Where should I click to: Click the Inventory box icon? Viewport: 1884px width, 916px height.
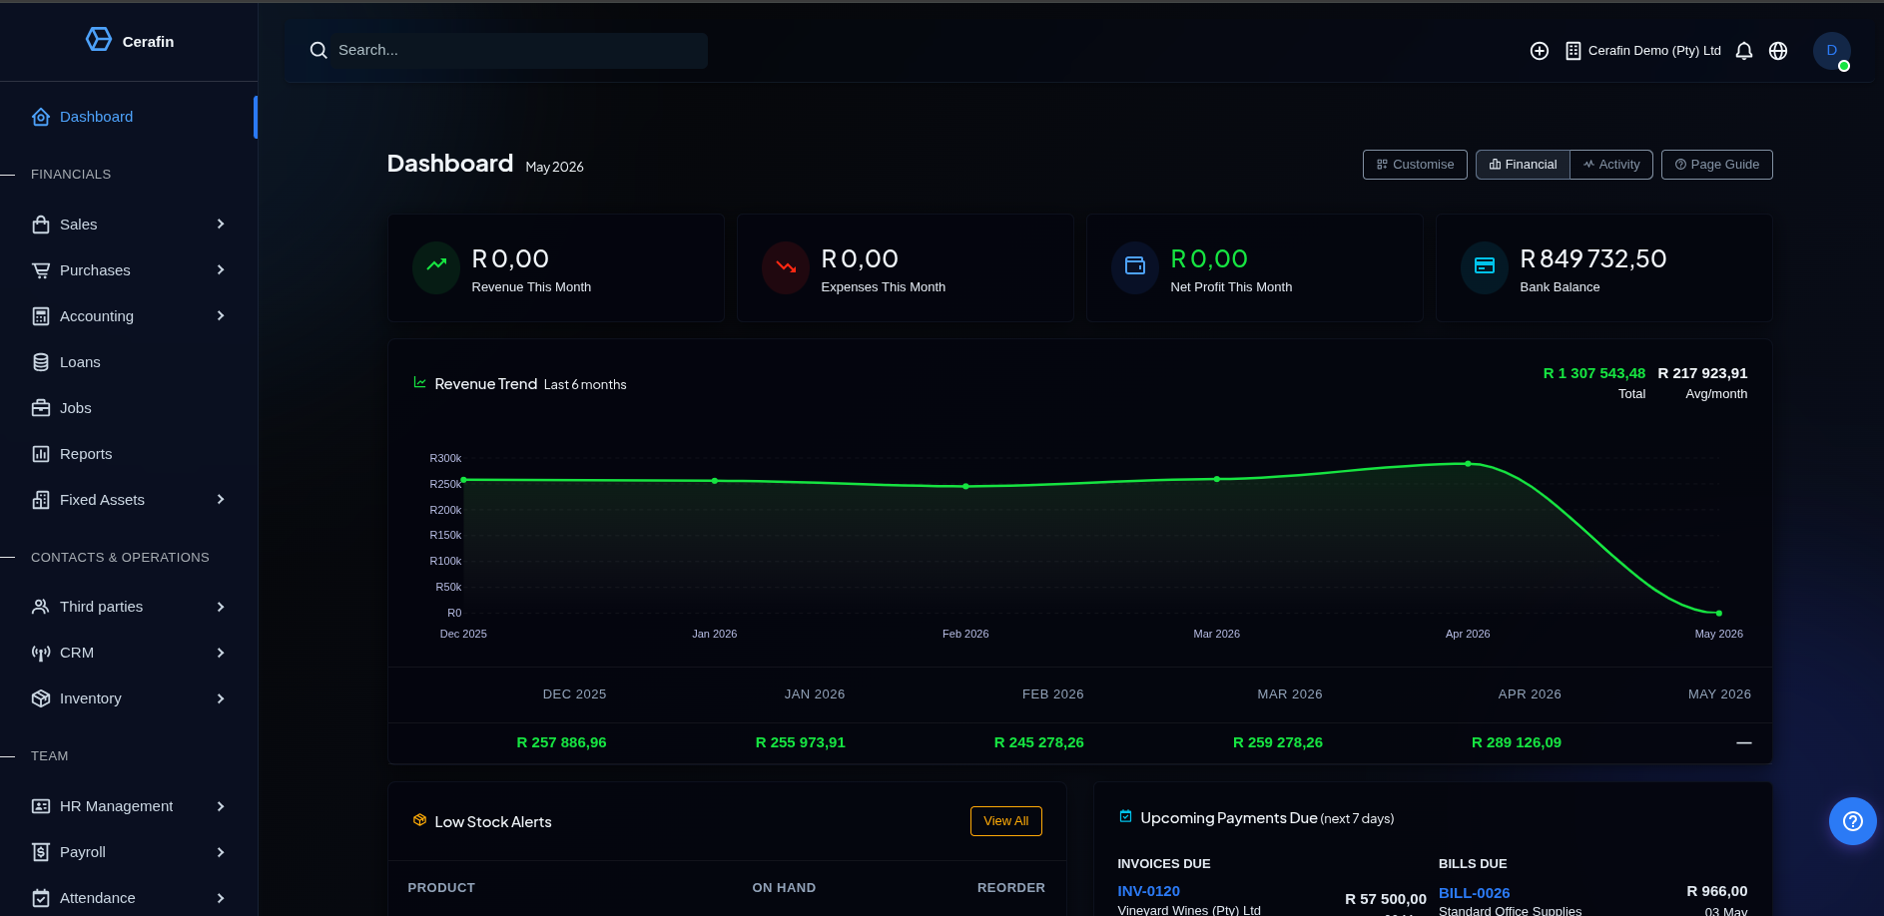click(41, 698)
